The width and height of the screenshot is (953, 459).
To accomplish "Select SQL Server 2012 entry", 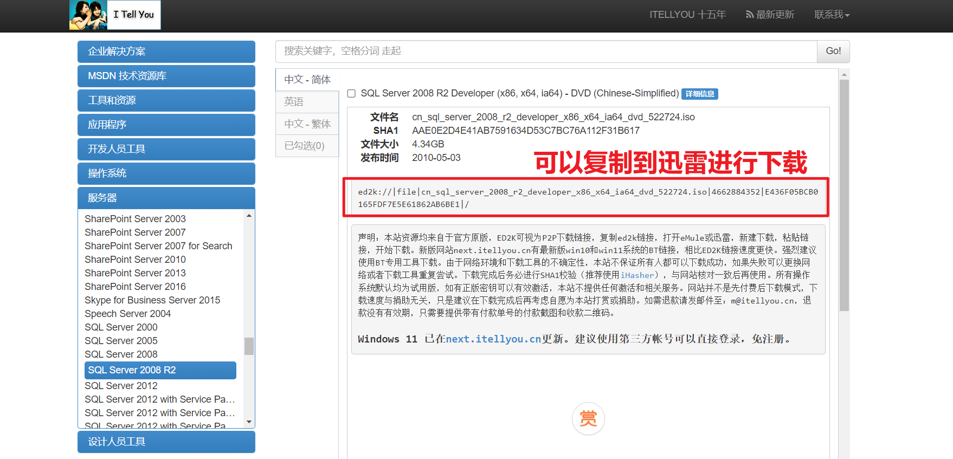I will [121, 386].
